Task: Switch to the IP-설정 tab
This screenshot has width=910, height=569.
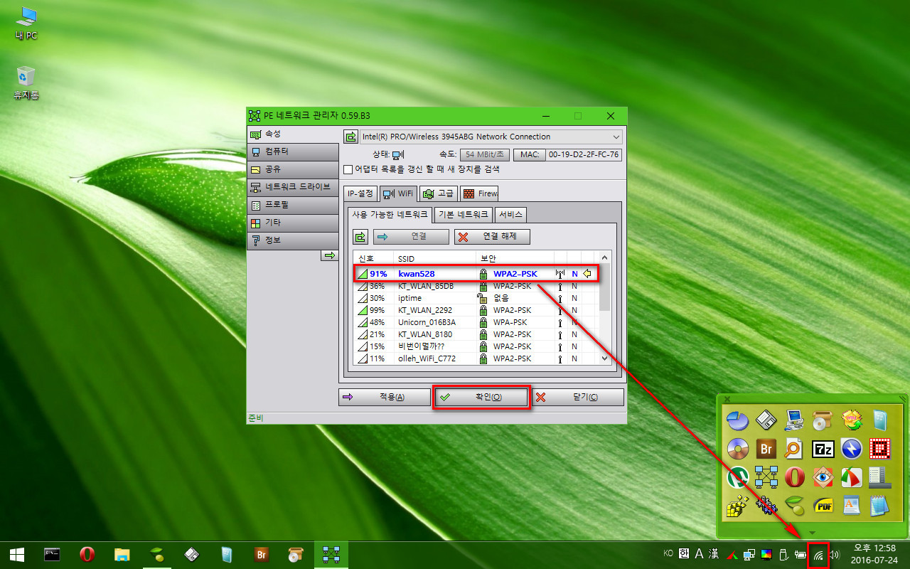Action: click(x=360, y=193)
